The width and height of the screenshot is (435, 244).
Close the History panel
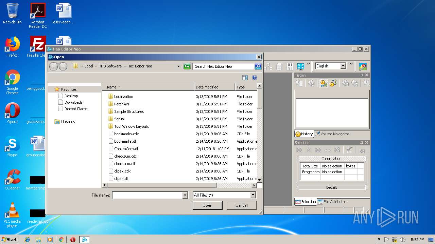(366, 75)
